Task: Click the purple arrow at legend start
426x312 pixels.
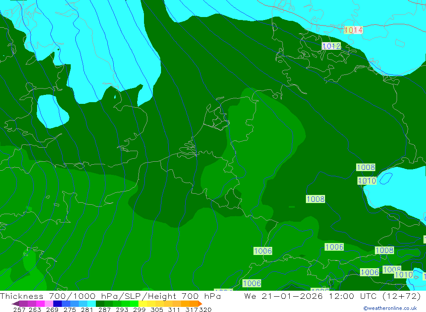Action: click(15, 303)
